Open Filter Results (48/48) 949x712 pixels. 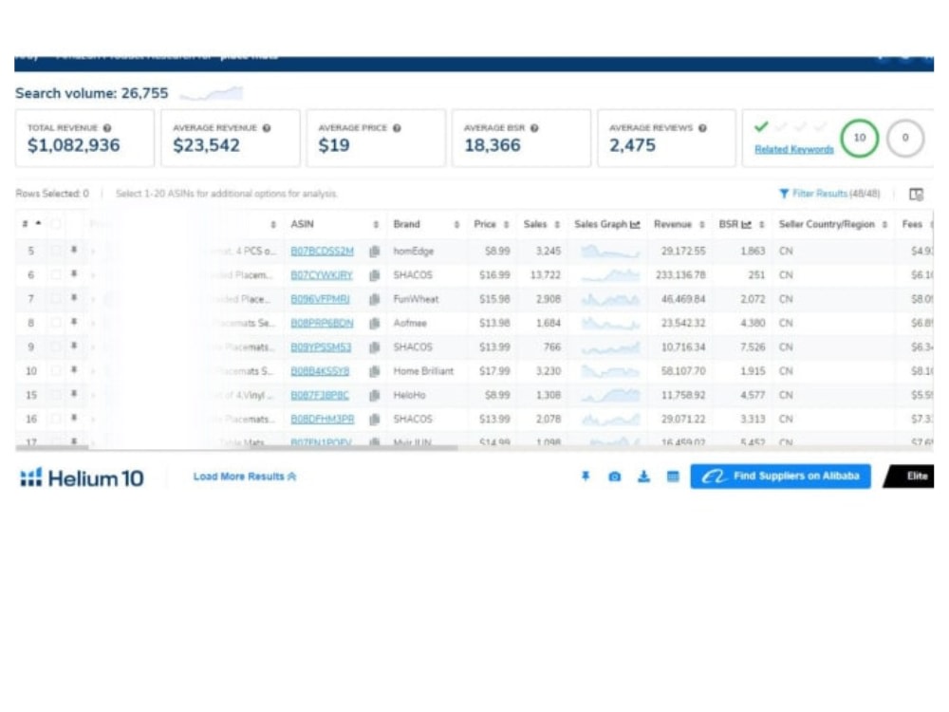pos(829,194)
